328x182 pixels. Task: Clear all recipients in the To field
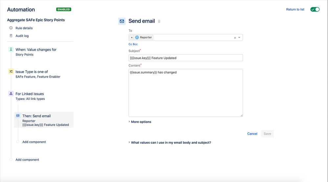click(x=235, y=38)
